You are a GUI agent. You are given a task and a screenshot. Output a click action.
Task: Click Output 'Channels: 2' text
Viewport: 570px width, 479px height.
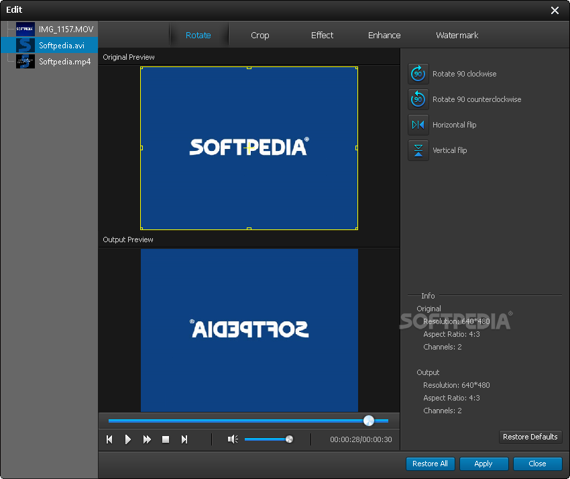(x=443, y=411)
